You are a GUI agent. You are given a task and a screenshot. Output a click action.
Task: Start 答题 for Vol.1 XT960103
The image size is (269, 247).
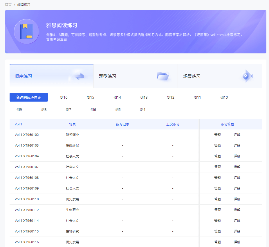[217, 145]
